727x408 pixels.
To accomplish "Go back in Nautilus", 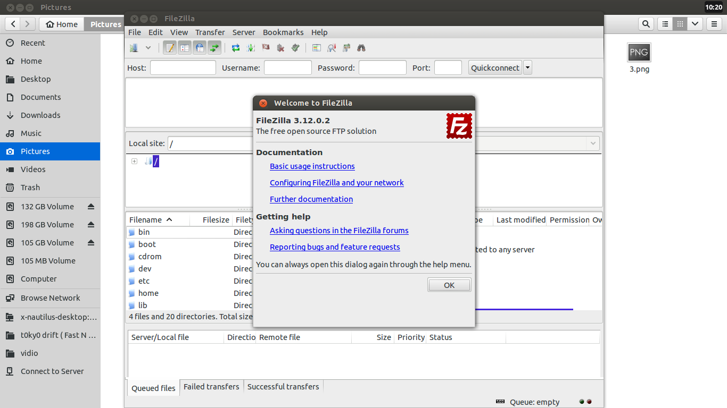I will 13,24.
